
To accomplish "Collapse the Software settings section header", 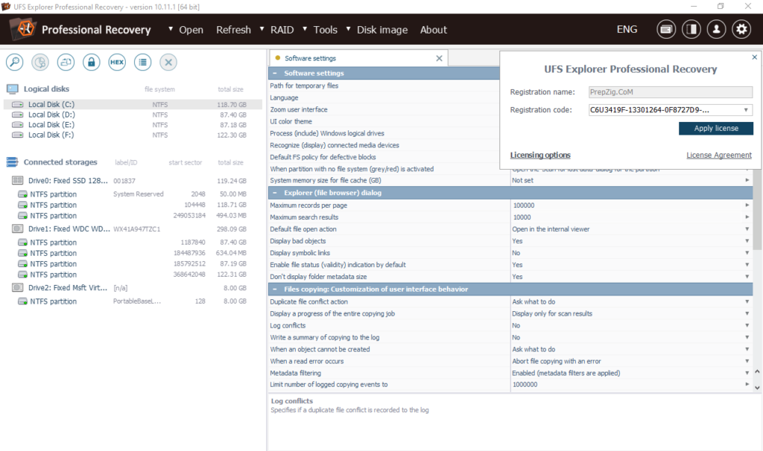I will coord(275,73).
